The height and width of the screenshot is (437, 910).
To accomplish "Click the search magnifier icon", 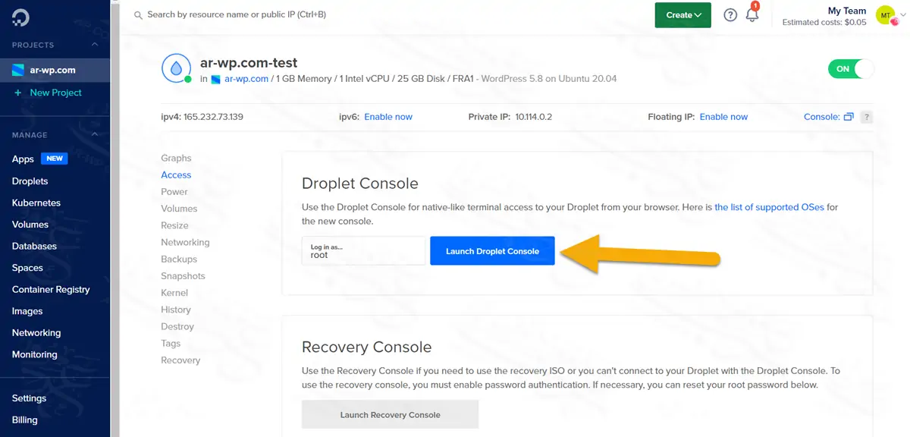I will pyautogui.click(x=137, y=15).
